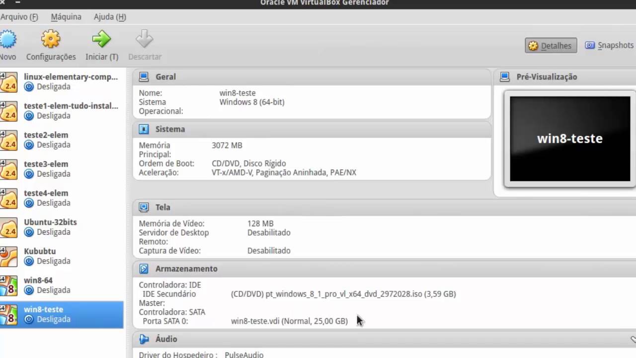The image size is (636, 358).
Task: Click the Armazenamento section disk icon
Action: (144, 269)
